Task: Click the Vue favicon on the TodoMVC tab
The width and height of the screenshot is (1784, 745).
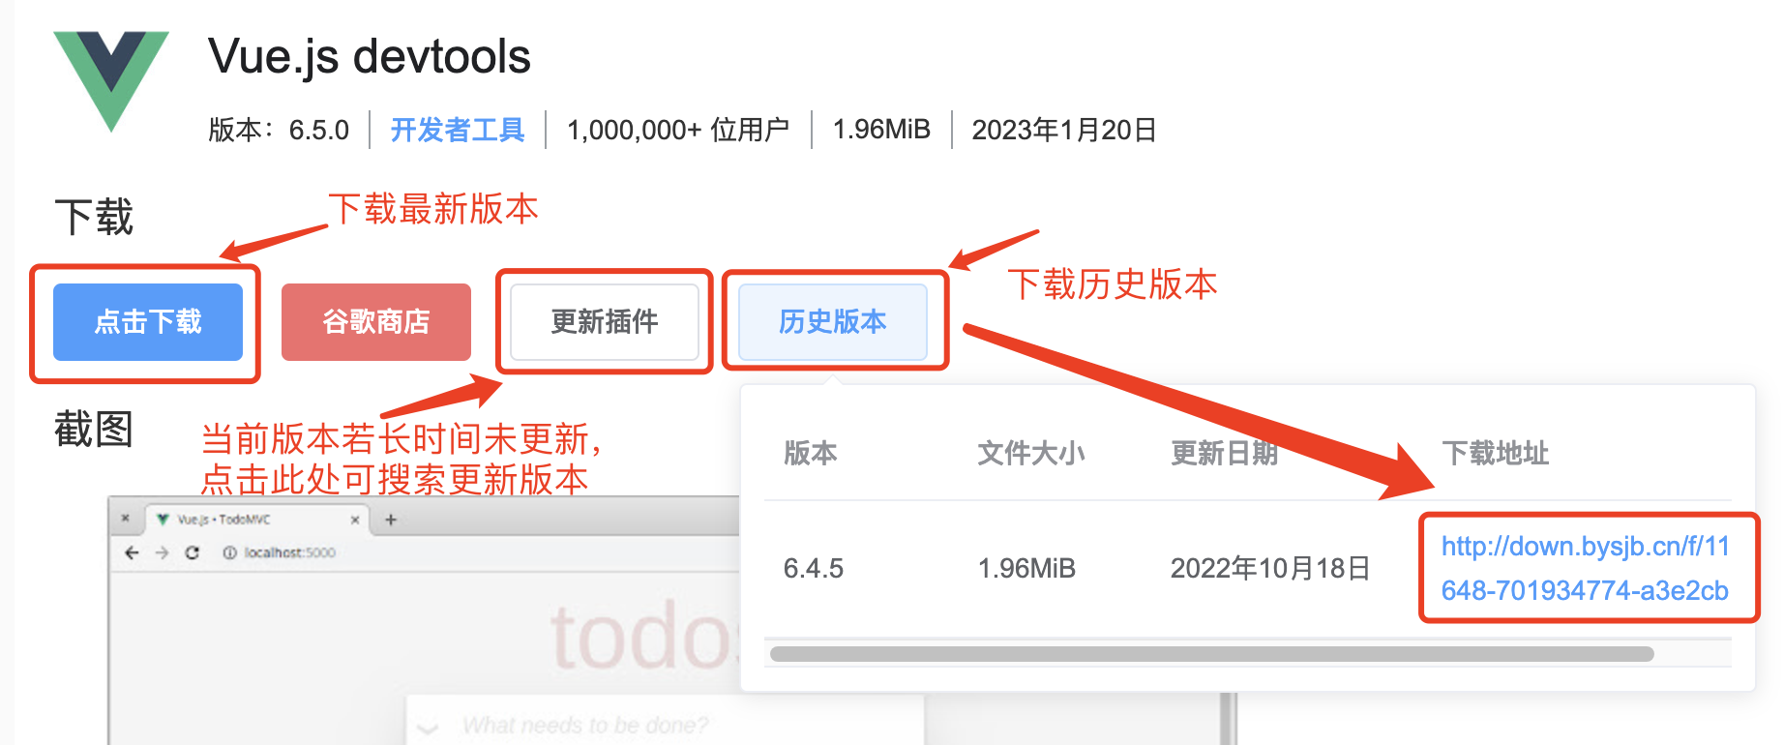Action: (163, 520)
